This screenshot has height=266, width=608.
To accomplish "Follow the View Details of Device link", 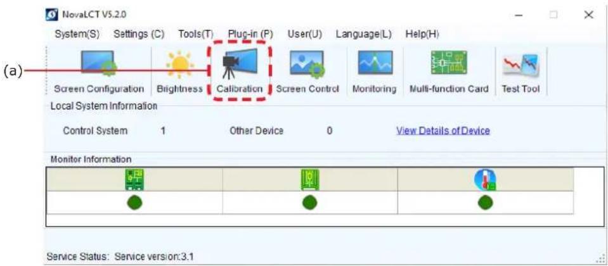I will click(443, 131).
